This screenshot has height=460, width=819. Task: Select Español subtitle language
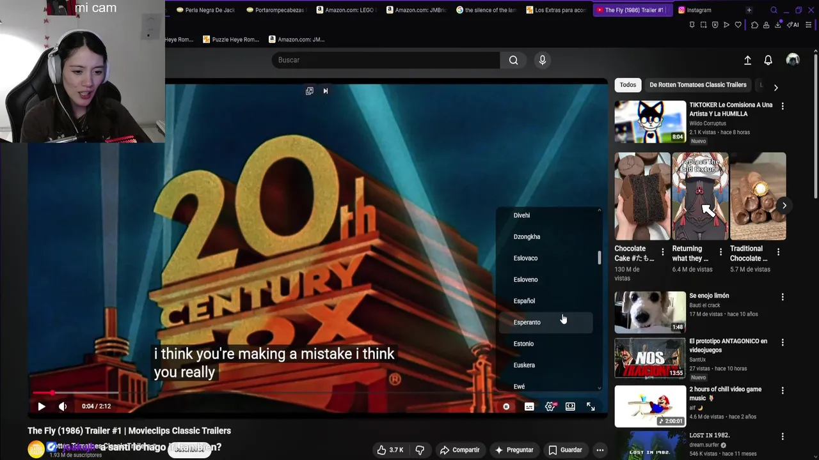(546, 301)
